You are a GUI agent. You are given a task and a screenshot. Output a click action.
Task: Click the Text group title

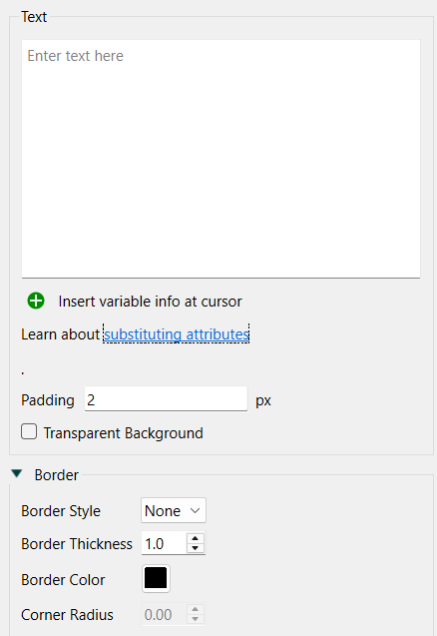(34, 17)
